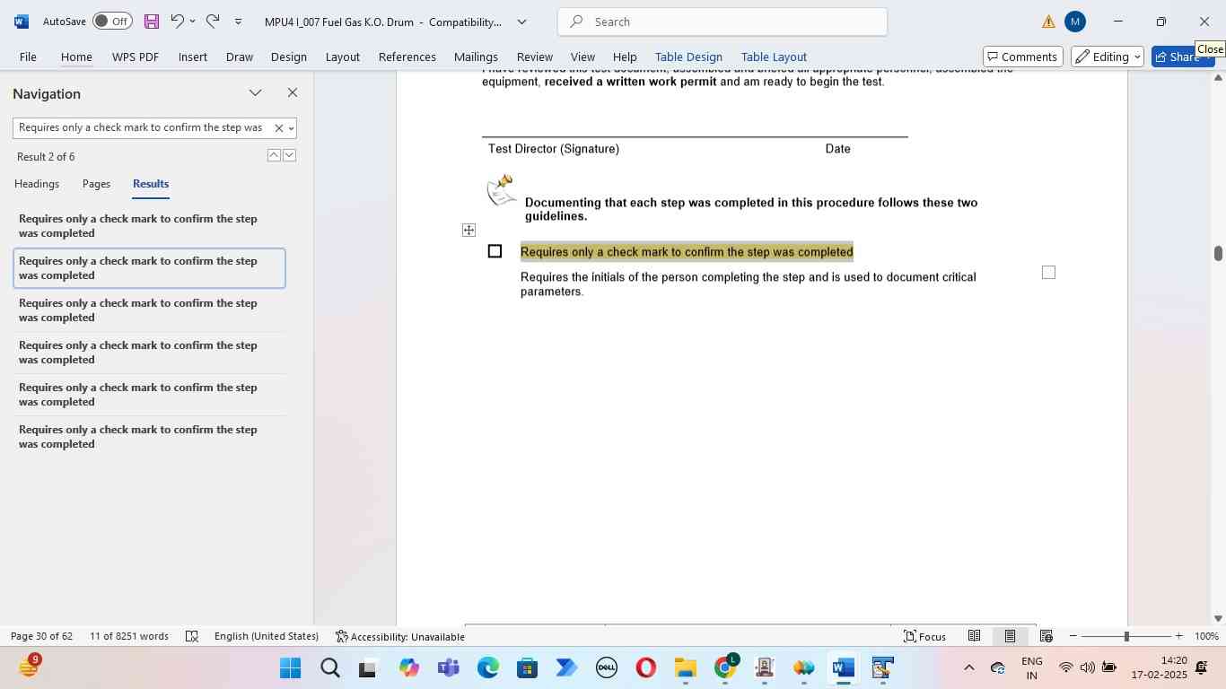The height and width of the screenshot is (689, 1226).
Task: Open the WPS PDF tab
Action: click(x=136, y=57)
